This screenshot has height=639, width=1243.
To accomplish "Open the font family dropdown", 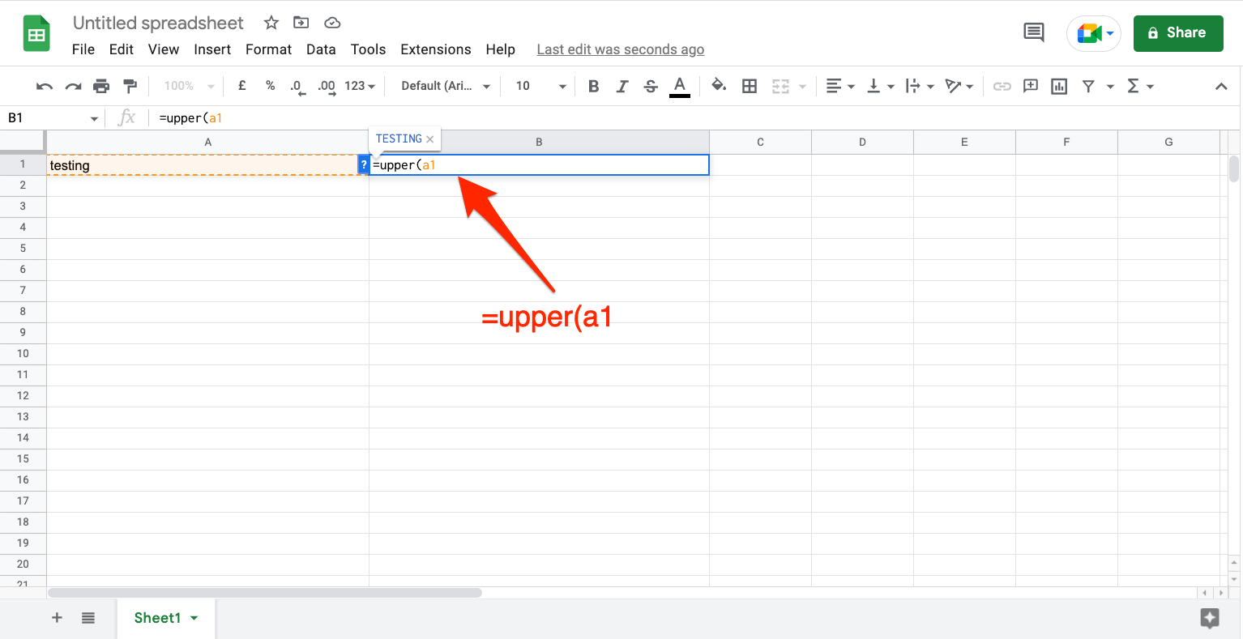I will (442, 85).
